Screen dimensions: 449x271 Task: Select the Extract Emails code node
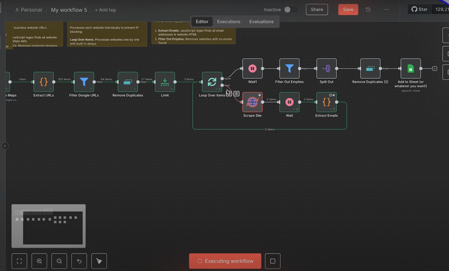tap(326, 102)
